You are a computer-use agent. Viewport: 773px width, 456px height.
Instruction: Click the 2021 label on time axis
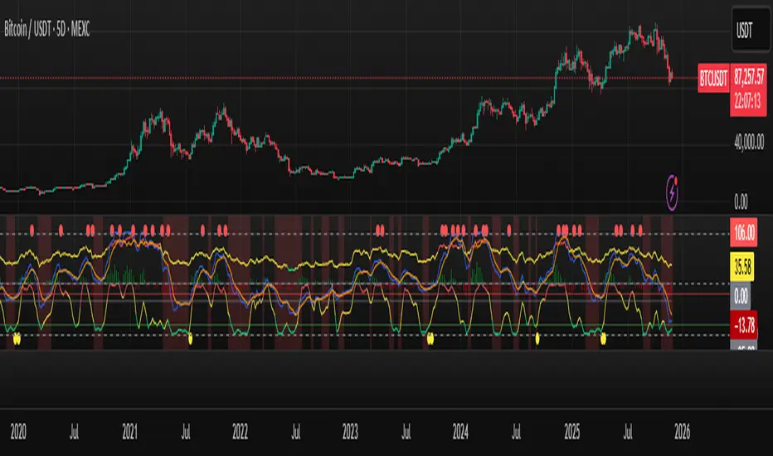click(129, 432)
